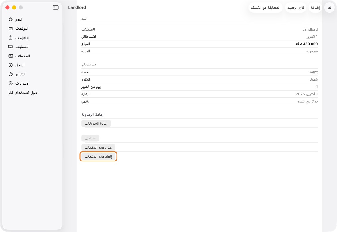
Task: Open Income via the down-arrow circle icon
Action: click(x=11, y=65)
